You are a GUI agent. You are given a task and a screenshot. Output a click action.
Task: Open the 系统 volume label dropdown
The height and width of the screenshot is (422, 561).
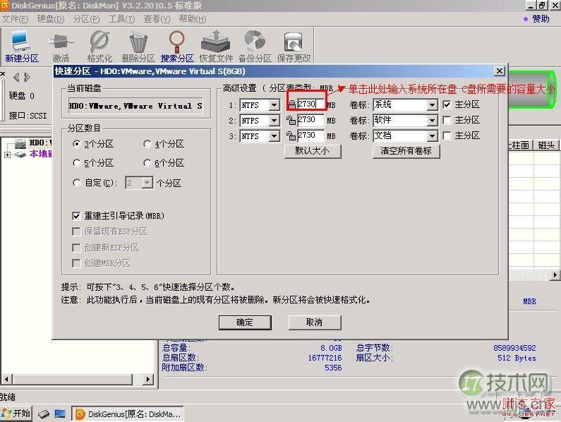(432, 105)
